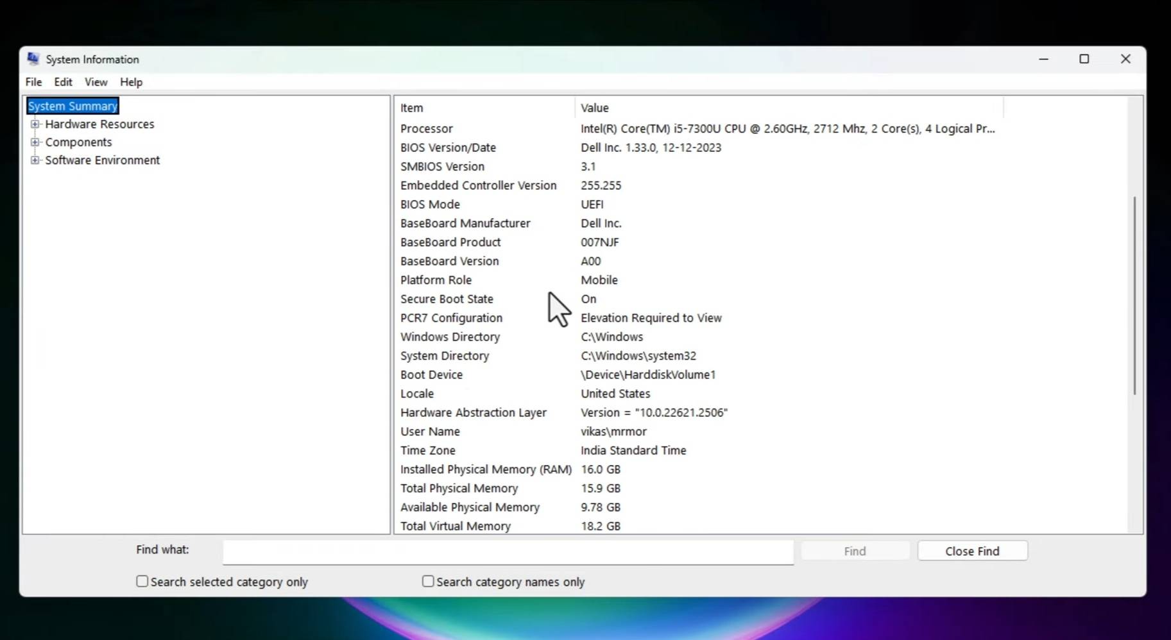
Task: Select the Locale row
Action: click(x=698, y=394)
